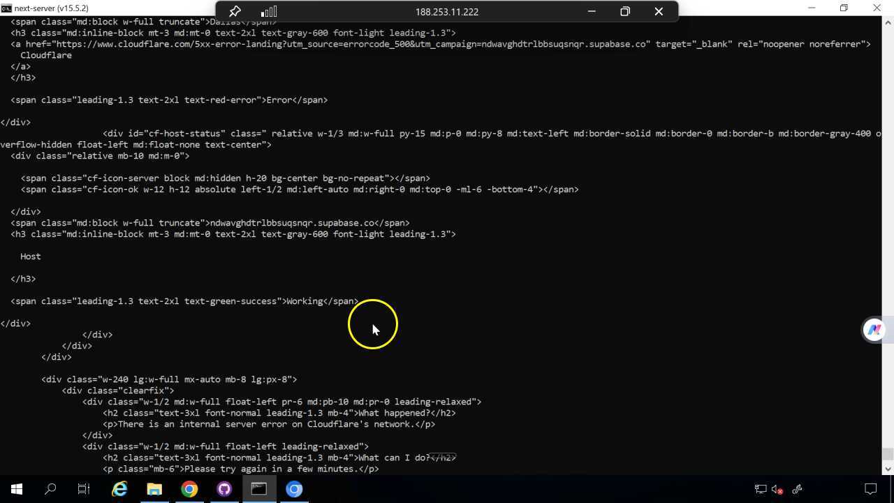894x503 pixels.
Task: Minimize the next-server console window
Action: [x=812, y=8]
